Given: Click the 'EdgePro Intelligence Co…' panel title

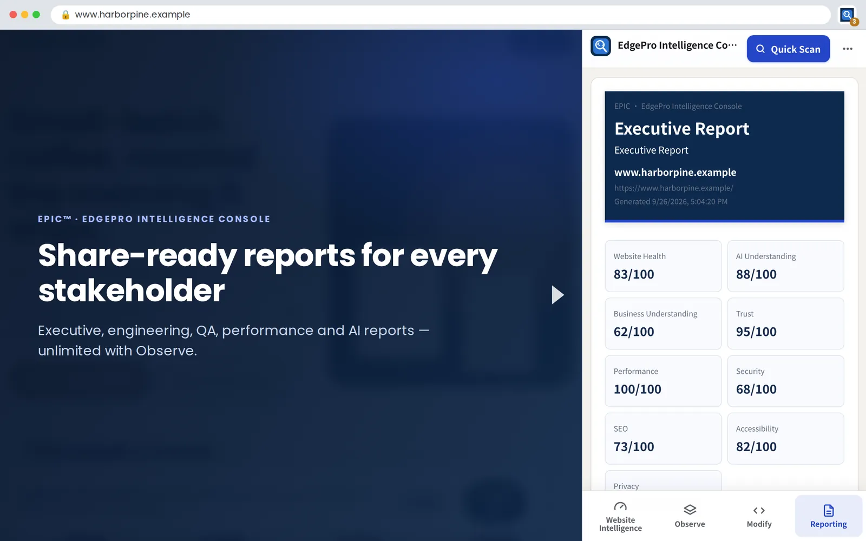Looking at the screenshot, I should pos(677,45).
